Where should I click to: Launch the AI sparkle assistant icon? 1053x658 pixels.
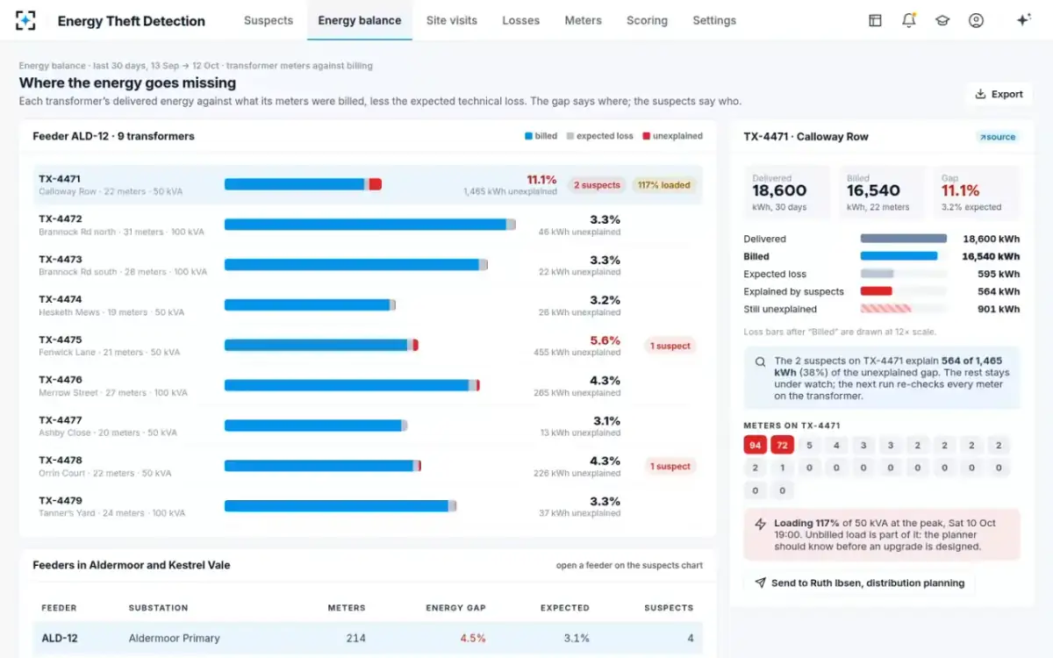[x=1023, y=20]
